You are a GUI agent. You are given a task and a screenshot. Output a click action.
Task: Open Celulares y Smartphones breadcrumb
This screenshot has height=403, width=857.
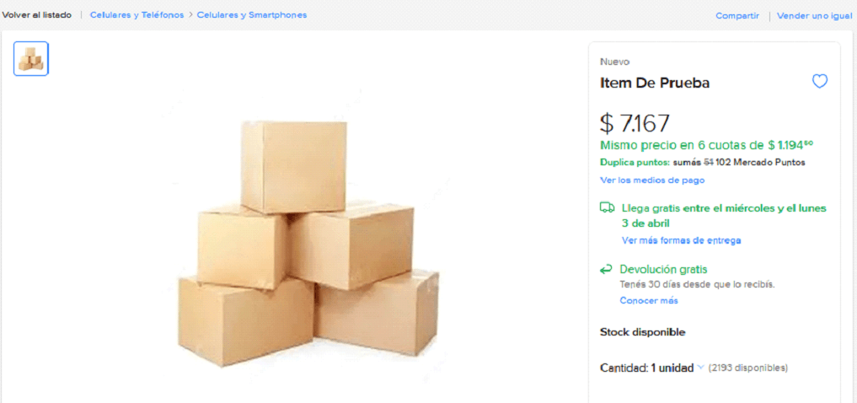252,15
